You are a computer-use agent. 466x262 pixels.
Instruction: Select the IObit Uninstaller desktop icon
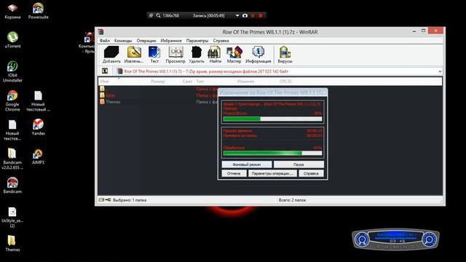coord(12,71)
